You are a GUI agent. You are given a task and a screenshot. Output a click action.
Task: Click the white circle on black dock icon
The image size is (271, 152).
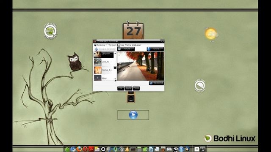(x=103, y=149)
